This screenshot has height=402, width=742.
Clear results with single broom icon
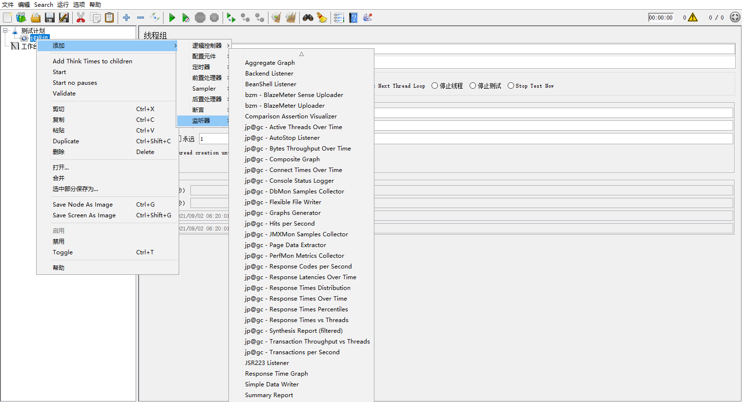tap(276, 18)
